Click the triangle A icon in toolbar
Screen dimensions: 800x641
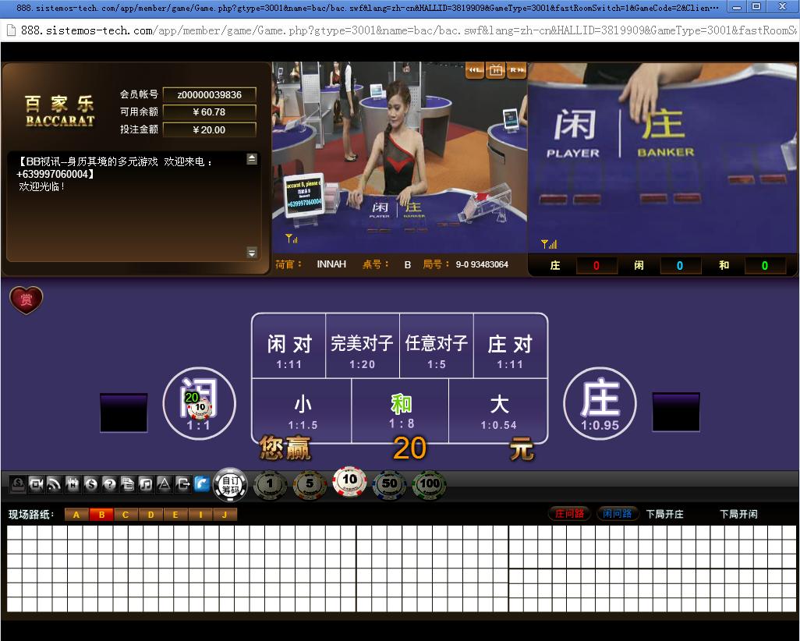click(x=165, y=483)
